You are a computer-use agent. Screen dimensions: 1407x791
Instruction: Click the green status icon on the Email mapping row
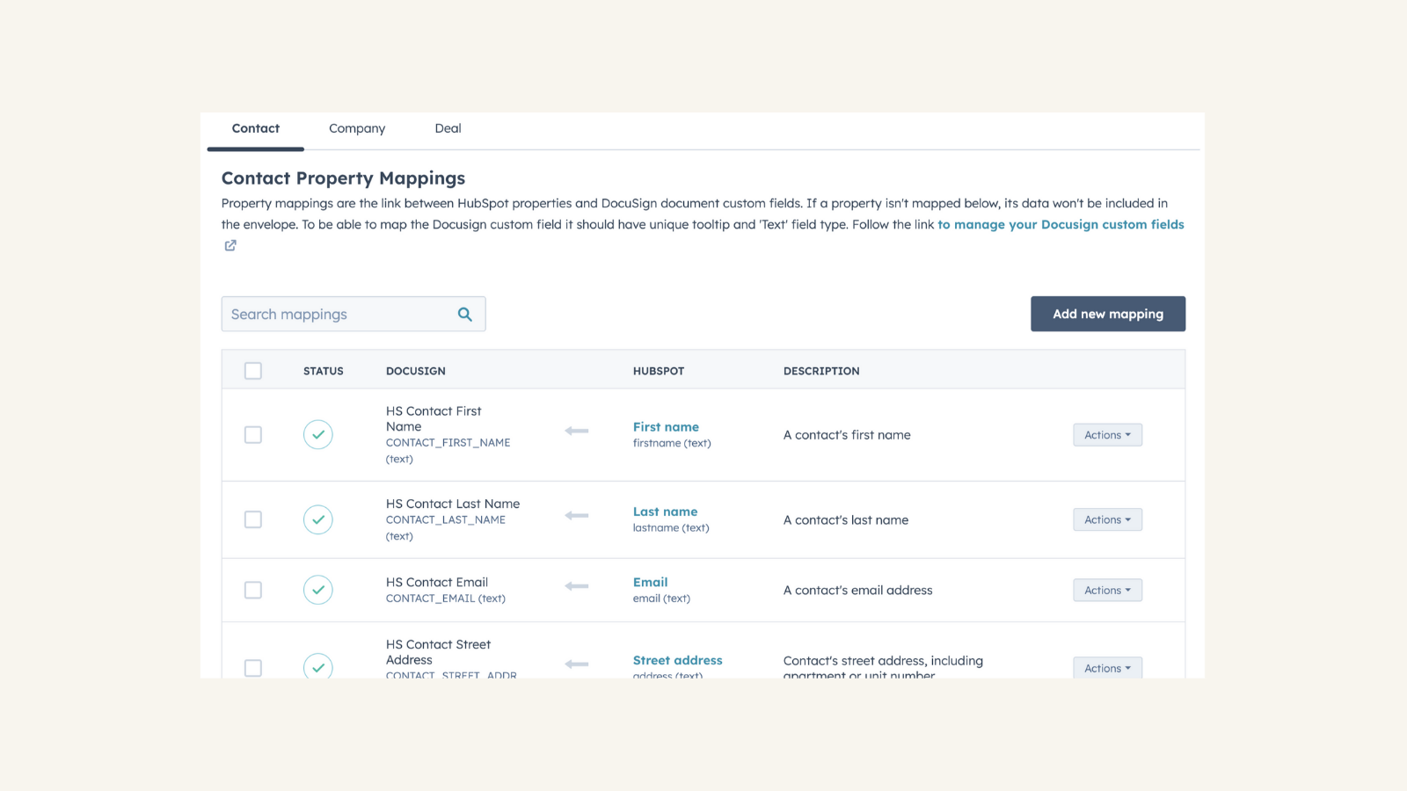pyautogui.click(x=317, y=590)
